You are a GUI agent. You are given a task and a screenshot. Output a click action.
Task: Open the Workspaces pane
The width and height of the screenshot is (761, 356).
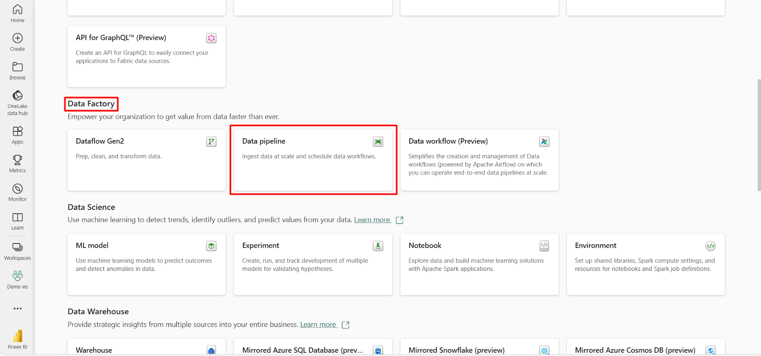pyautogui.click(x=17, y=251)
